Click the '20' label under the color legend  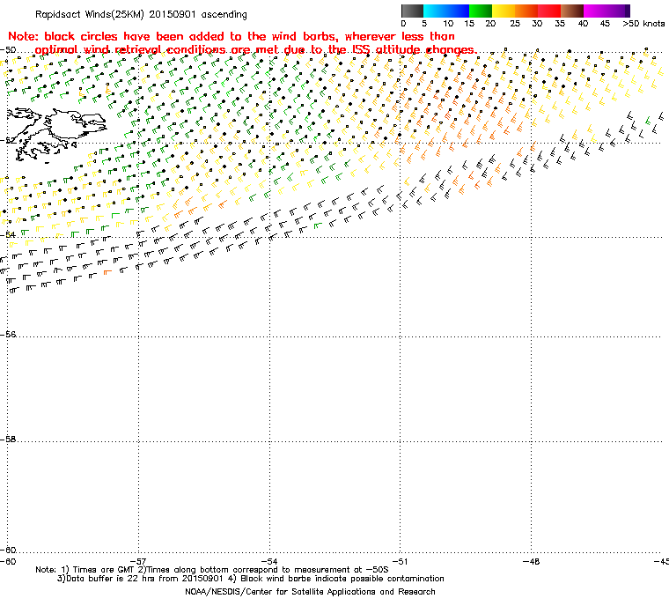point(490,24)
